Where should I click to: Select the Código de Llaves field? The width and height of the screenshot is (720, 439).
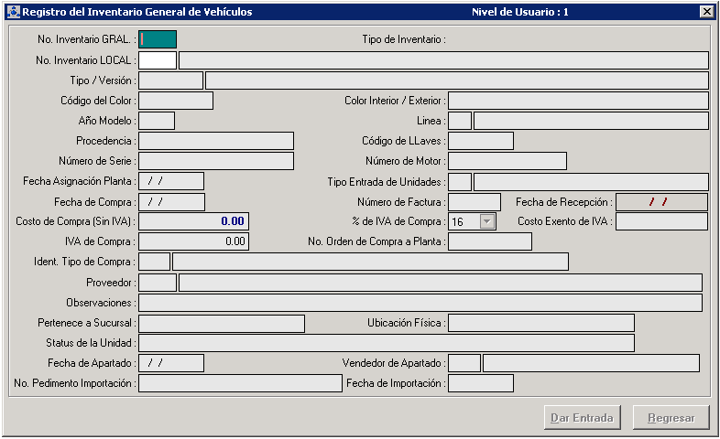coord(480,141)
